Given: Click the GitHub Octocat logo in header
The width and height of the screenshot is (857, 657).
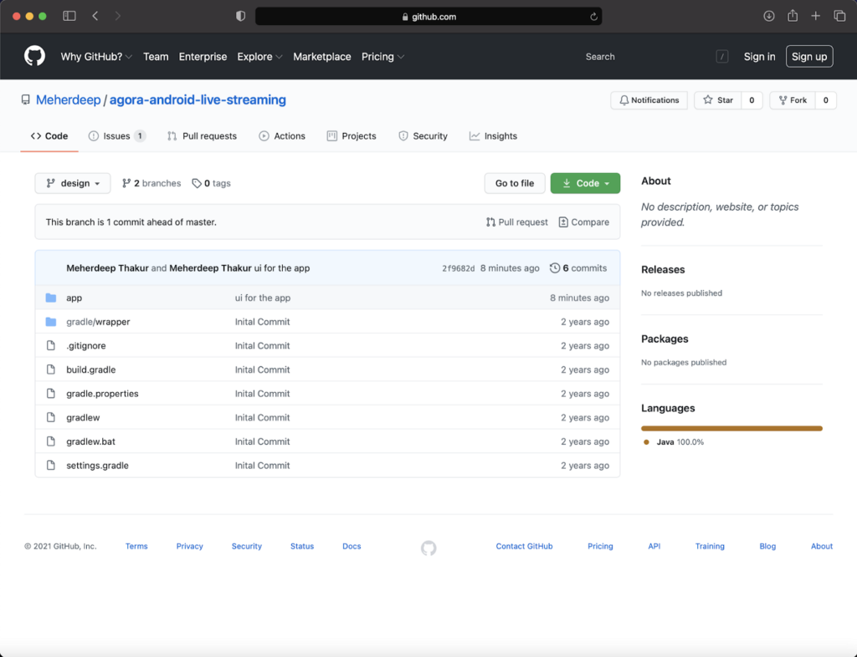Looking at the screenshot, I should 34,56.
